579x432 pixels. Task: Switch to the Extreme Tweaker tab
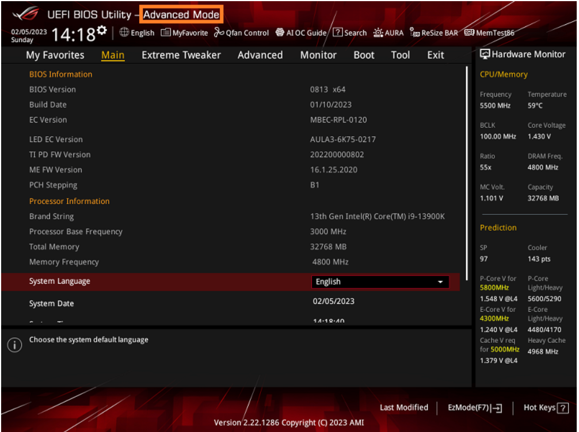[x=181, y=55]
